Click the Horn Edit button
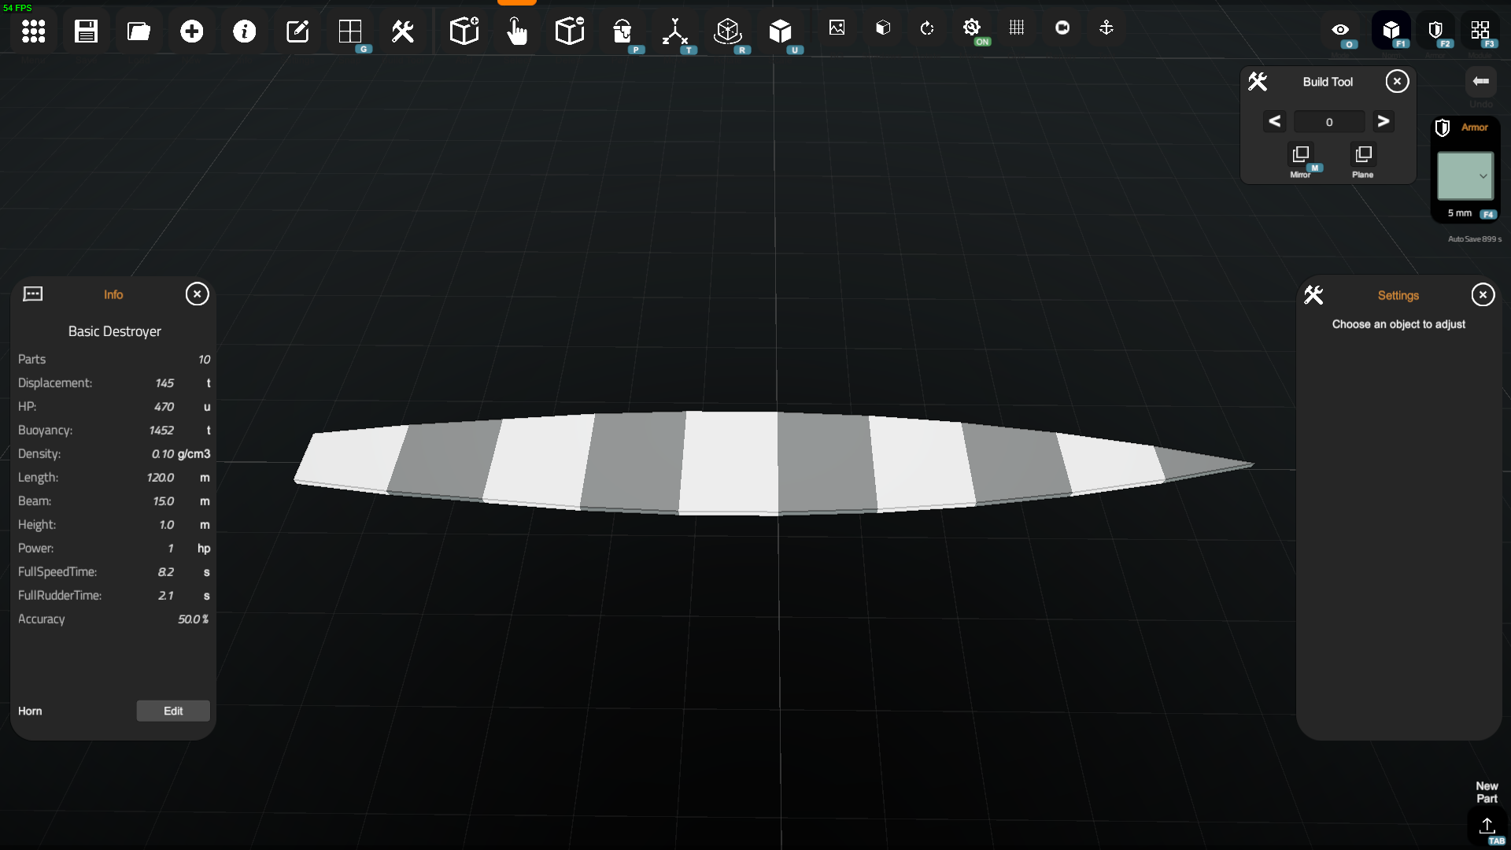The height and width of the screenshot is (850, 1511). 173,711
